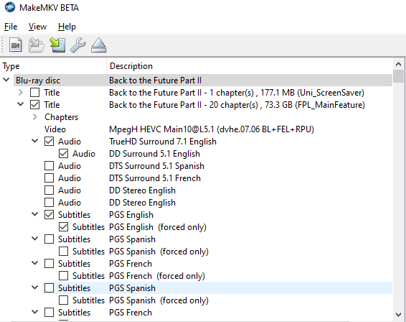Expand the Chapters node
The image size is (406, 322).
34,116
